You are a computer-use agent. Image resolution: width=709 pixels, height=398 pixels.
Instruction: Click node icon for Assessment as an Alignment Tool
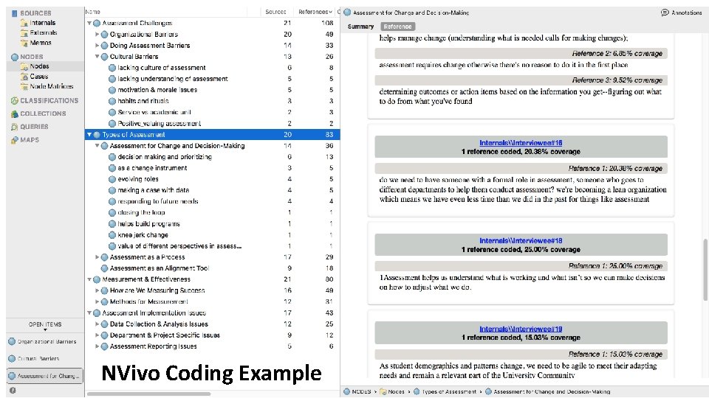104,268
